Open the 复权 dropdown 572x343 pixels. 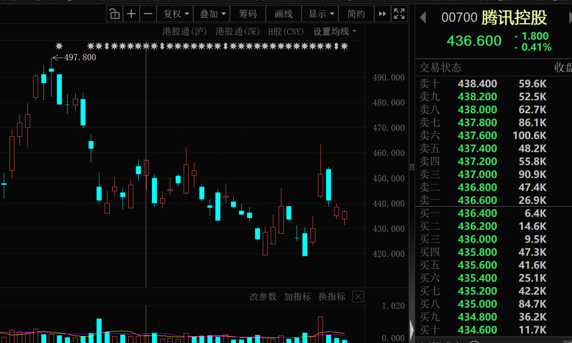pyautogui.click(x=176, y=14)
